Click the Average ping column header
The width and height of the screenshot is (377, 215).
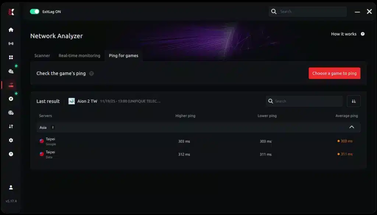coord(346,116)
